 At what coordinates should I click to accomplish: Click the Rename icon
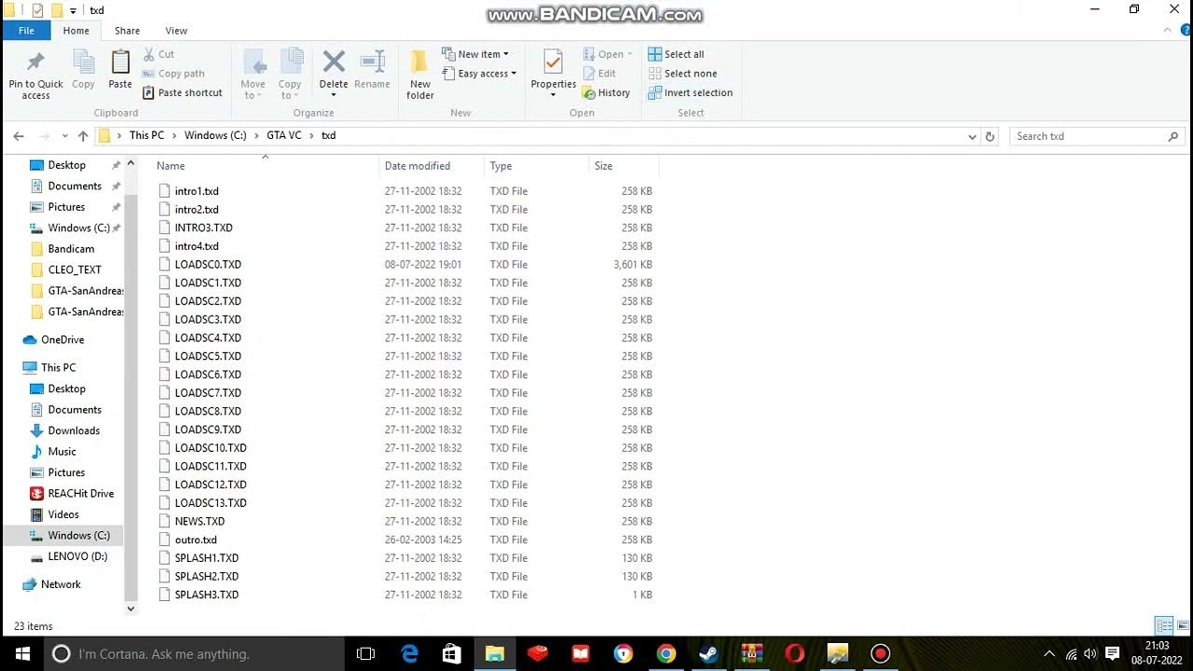point(372,62)
